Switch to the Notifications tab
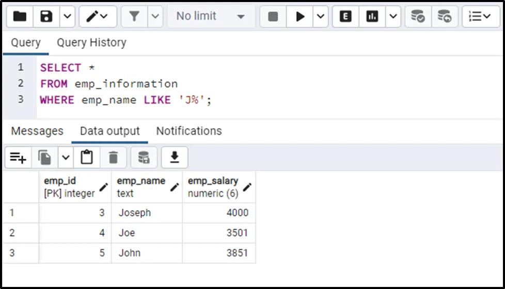Viewport: 505px width, 289px height. (188, 131)
